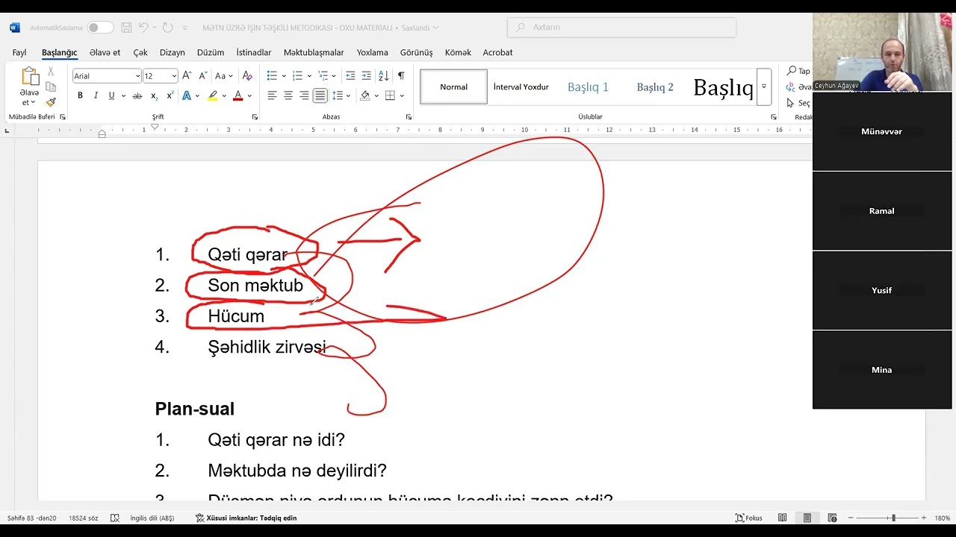
Task: Click the red font color button
Action: [238, 95]
